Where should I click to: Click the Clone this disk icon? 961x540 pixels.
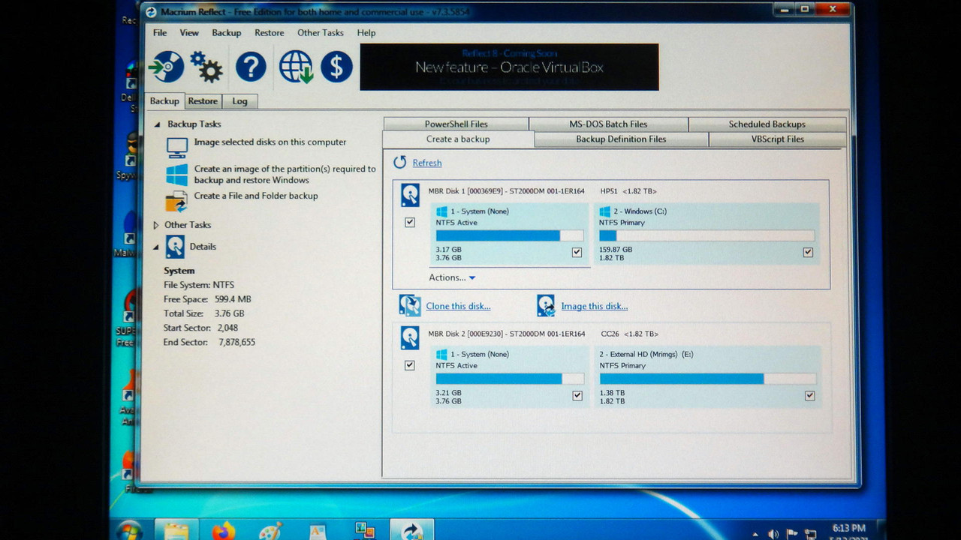(x=410, y=305)
